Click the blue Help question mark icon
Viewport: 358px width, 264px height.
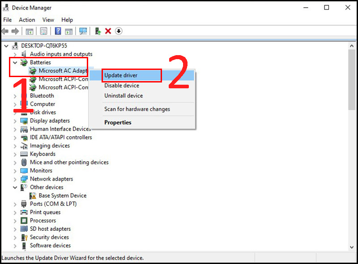(58, 31)
